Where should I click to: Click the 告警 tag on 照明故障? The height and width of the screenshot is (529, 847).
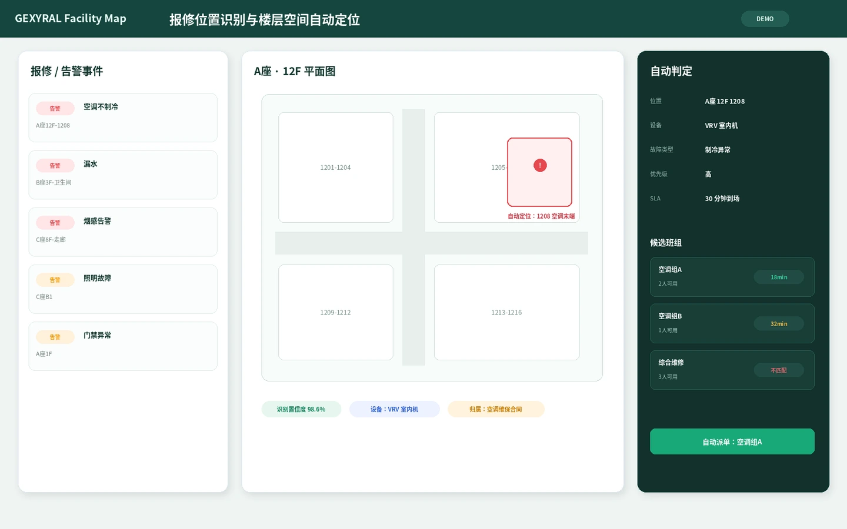[55, 280]
